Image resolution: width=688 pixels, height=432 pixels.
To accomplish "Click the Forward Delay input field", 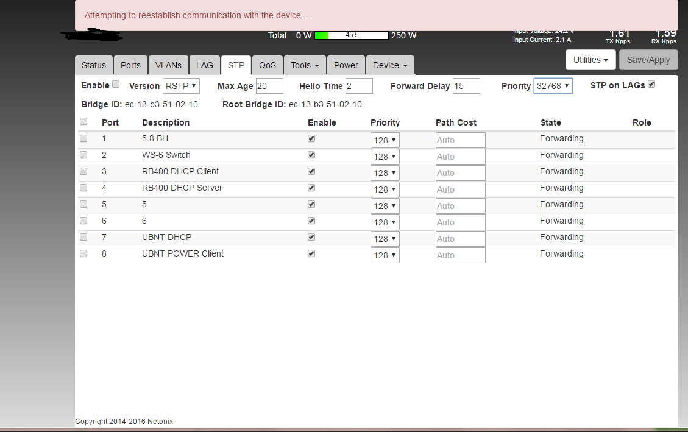I will [x=466, y=86].
